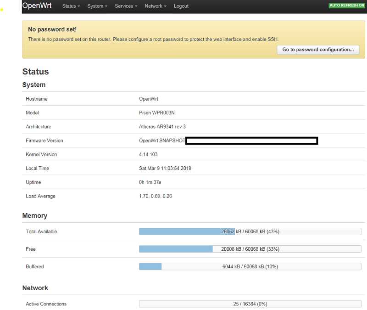Click the kernel version 4.14.103 text

[148, 154]
